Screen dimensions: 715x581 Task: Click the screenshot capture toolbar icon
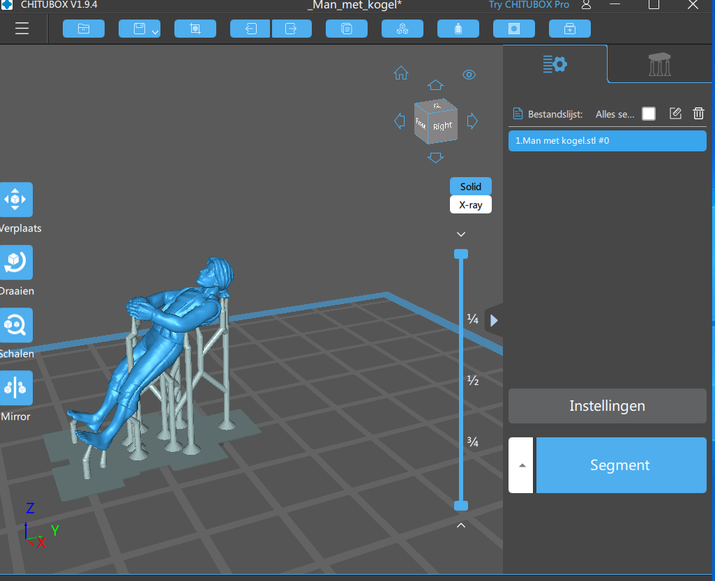coord(195,29)
